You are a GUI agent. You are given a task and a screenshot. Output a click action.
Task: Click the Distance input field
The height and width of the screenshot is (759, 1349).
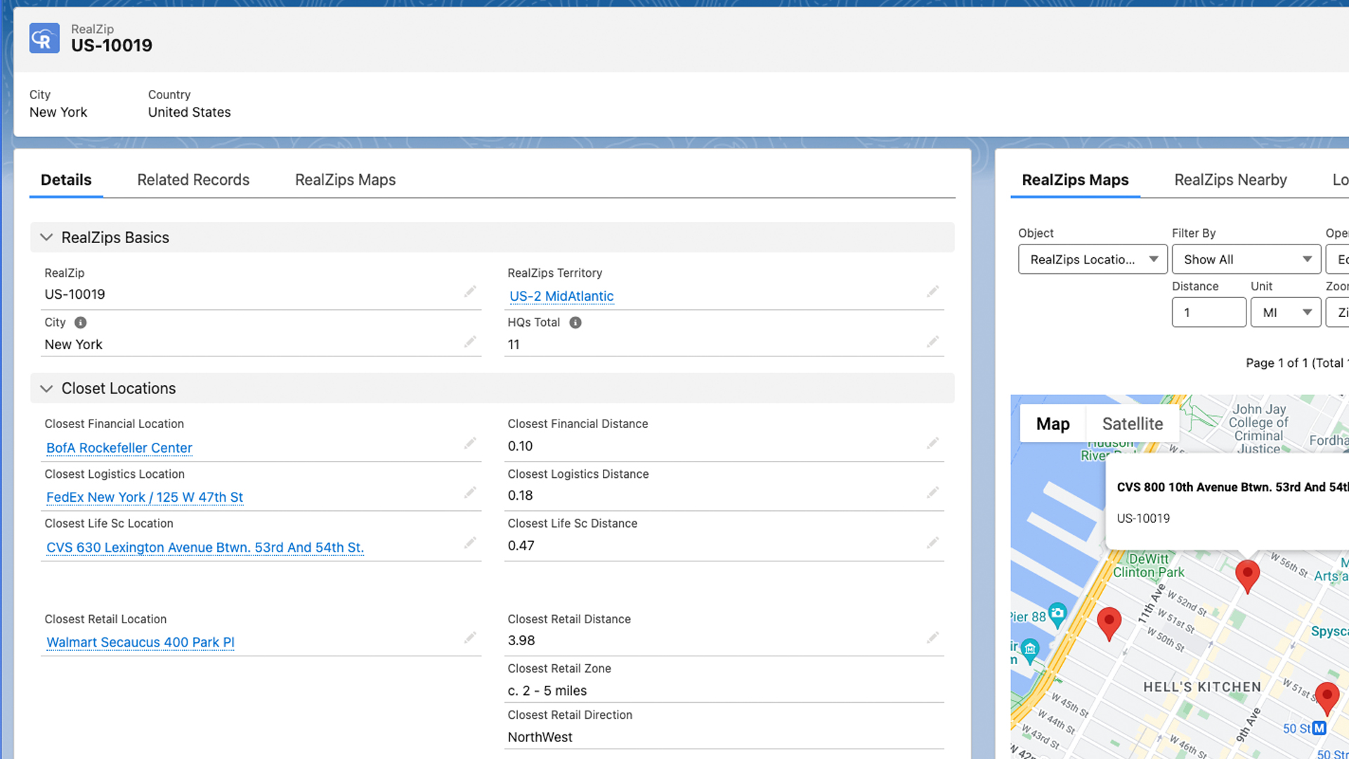(x=1208, y=313)
